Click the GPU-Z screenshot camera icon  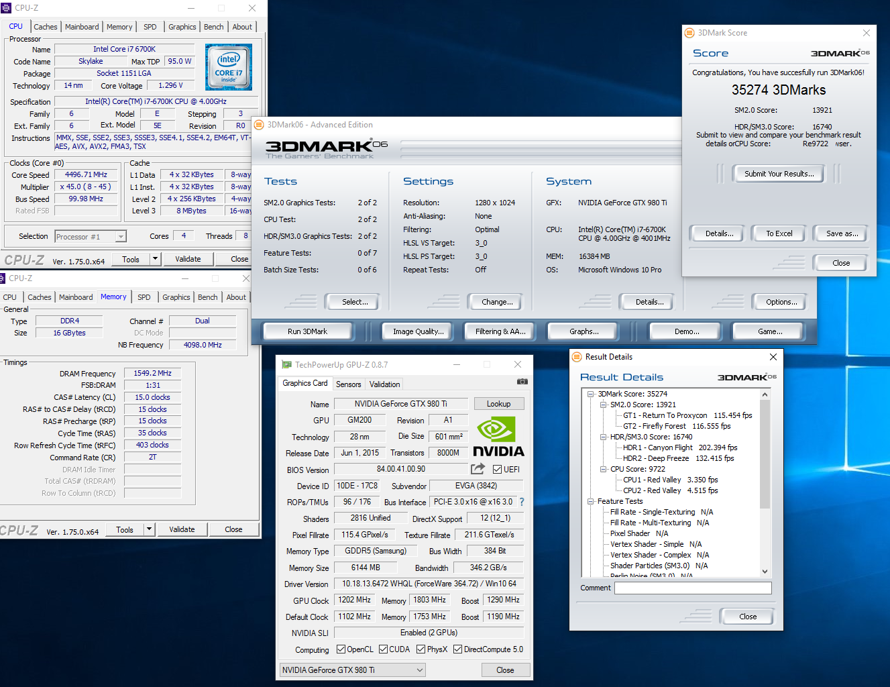[x=522, y=382]
